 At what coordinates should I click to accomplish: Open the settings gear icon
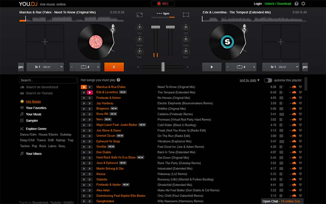pos(303,4)
